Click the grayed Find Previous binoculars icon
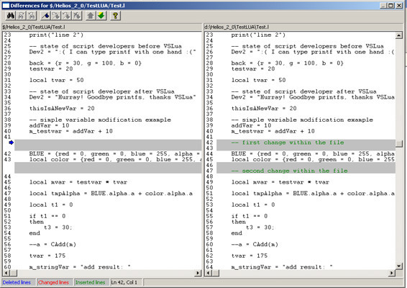407x288 pixels. coord(32,16)
